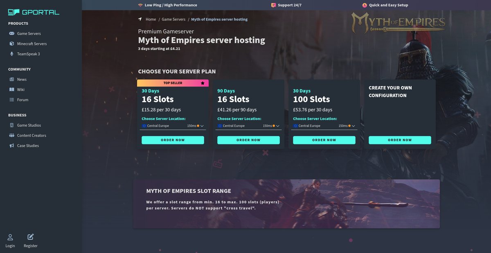Click the GPORTAL logo
The width and height of the screenshot is (491, 253).
[x=34, y=12]
